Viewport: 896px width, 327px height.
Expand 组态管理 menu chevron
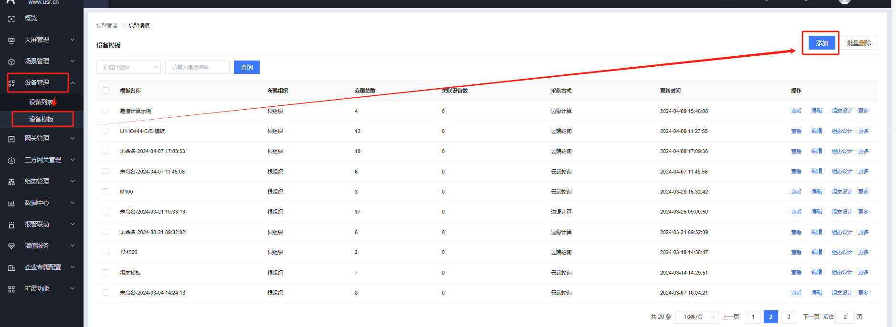pyautogui.click(x=73, y=181)
